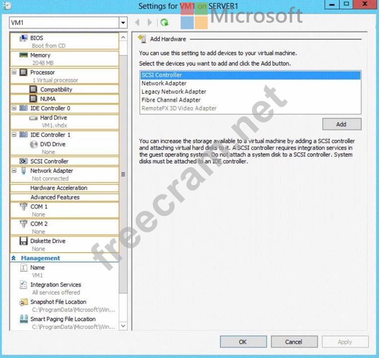Screen dimensions: 379x358
Task: Click scroll up arrow in settings tree
Action: pyautogui.click(x=123, y=38)
